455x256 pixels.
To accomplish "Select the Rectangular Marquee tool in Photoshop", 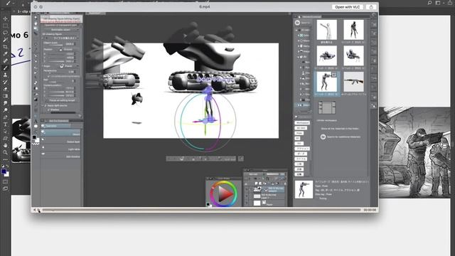I will [5, 26].
